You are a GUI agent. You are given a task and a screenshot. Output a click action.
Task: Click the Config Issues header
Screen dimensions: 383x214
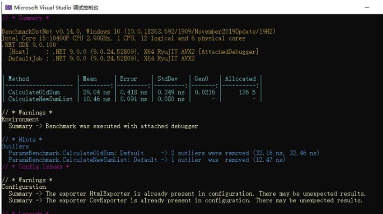pos(35,167)
